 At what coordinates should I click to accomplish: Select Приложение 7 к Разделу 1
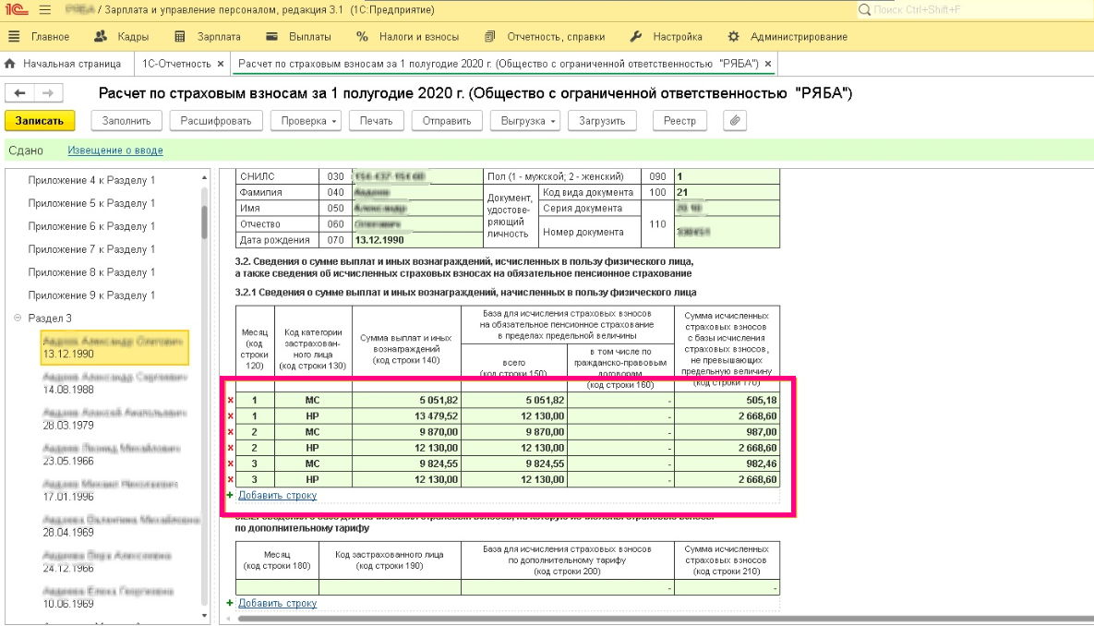pyautogui.click(x=91, y=249)
